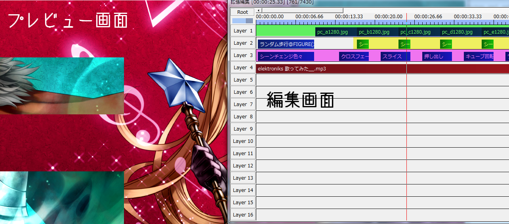
Task: Select the pc_d1280.jpg clip
Action: tap(461, 32)
